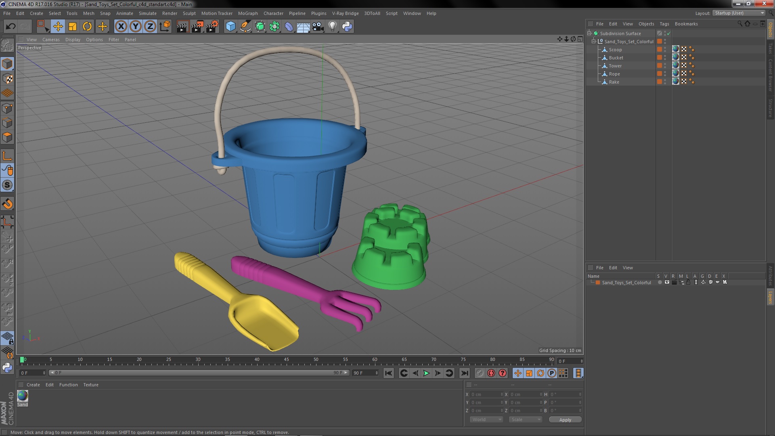
Task: Click the Enable Axis icon
Action: click(7, 156)
